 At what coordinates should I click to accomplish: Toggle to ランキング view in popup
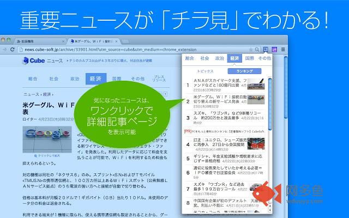click(244, 71)
